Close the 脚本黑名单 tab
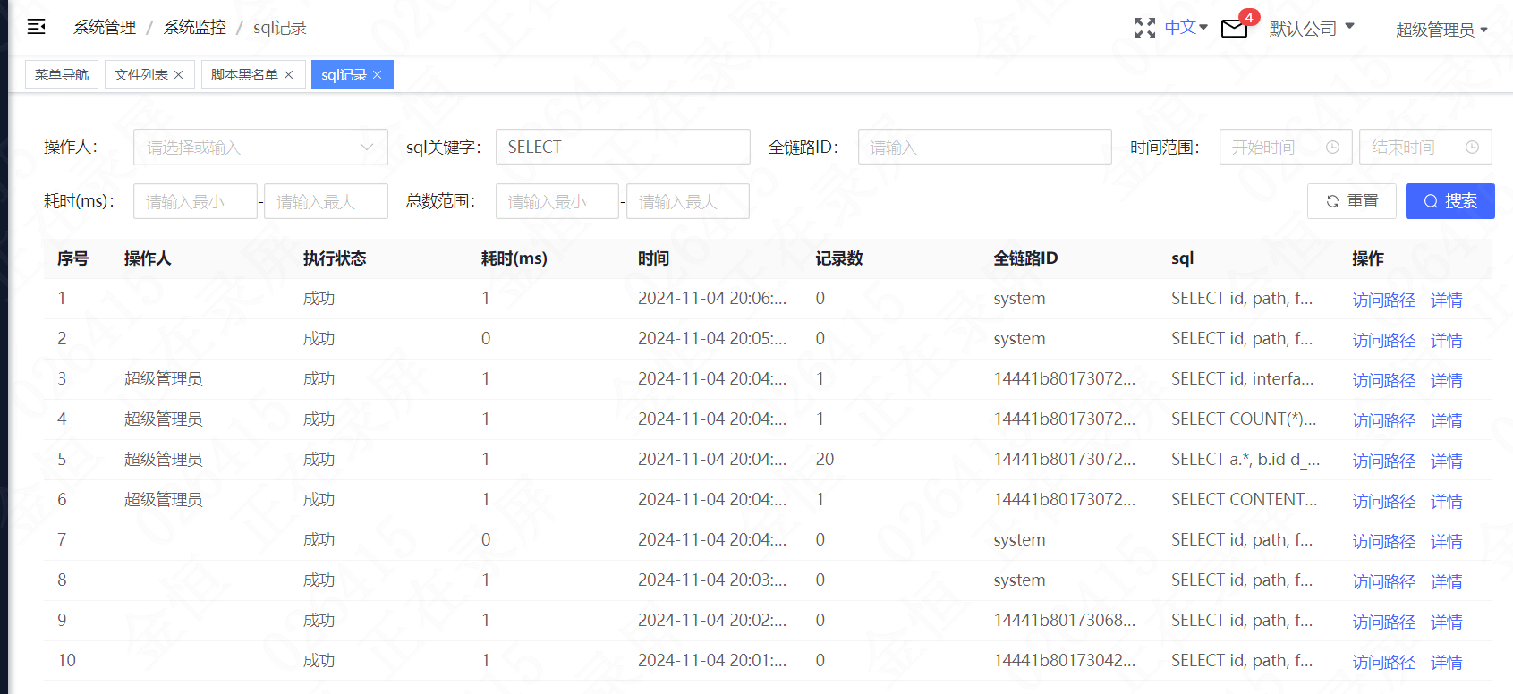Screen dimensions: 1513x694 click(x=288, y=75)
